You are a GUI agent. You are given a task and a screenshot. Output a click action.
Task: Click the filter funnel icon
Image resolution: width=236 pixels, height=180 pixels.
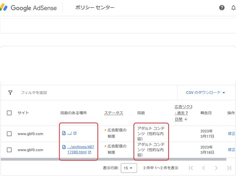tap(10, 93)
